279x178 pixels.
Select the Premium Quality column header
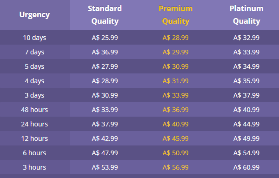[176, 15]
